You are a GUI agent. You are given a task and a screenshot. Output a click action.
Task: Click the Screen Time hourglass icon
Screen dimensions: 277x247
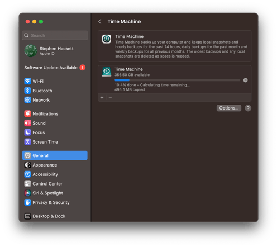click(27, 142)
